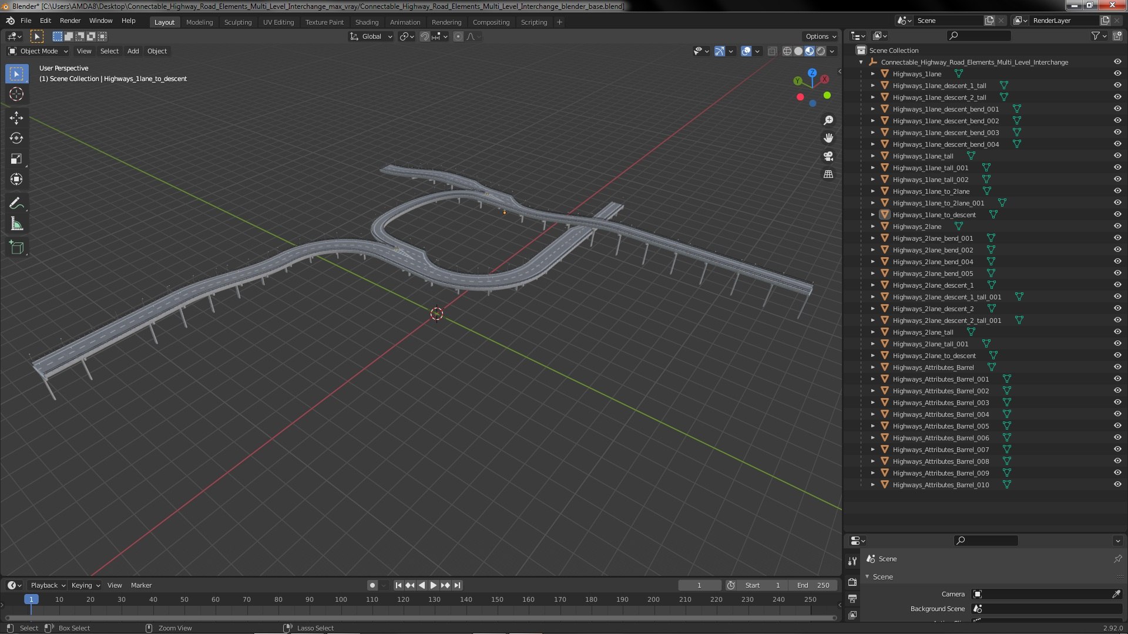Collapse the Connectable_Highway collection

tap(861, 62)
